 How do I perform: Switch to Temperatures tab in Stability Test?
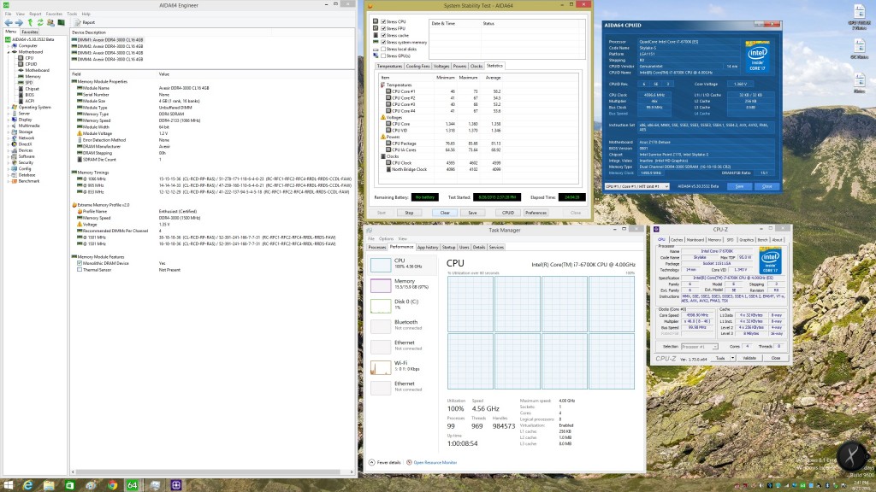(389, 66)
